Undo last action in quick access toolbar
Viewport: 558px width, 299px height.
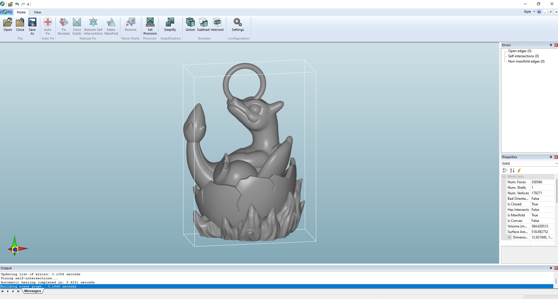pyautogui.click(x=17, y=4)
